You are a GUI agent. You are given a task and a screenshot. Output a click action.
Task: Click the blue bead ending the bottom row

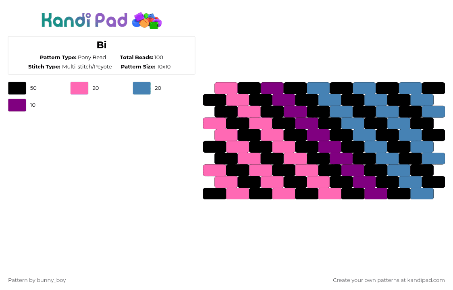[422, 194]
